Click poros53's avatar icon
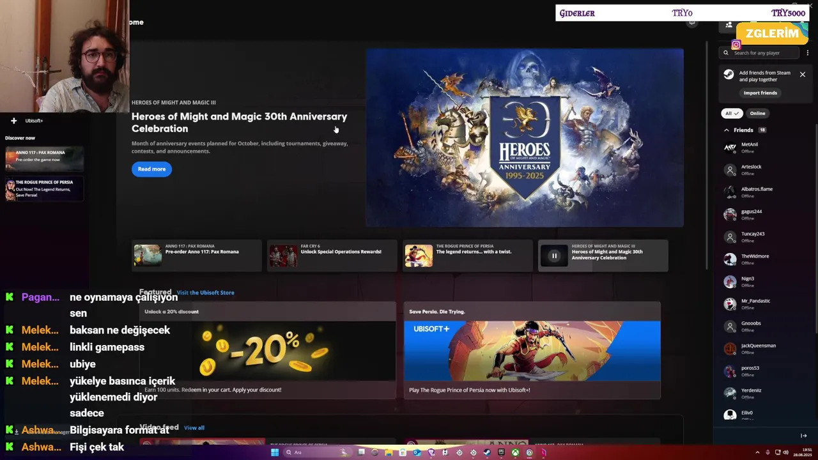The image size is (818, 460). 730,371
